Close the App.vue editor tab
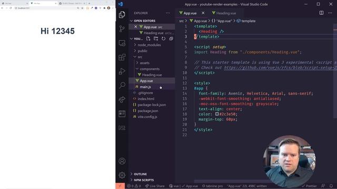Screen dimensions: 337x189 (203, 13)
